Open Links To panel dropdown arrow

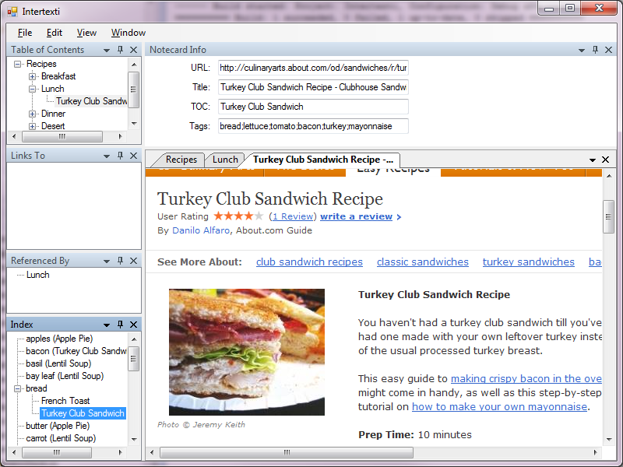tap(107, 156)
